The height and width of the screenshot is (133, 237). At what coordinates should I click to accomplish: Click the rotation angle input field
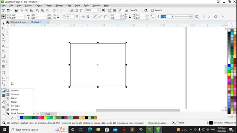point(70,17)
